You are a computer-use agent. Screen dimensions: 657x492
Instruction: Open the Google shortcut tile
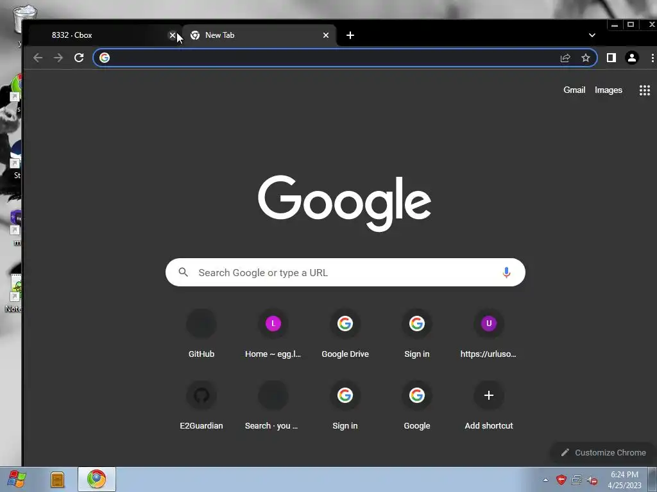point(417,406)
